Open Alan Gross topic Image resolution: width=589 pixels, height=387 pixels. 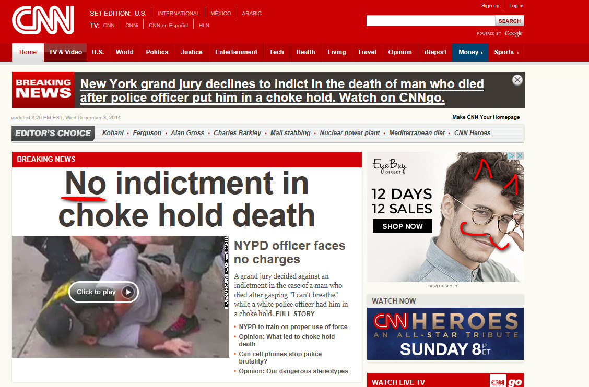pyautogui.click(x=187, y=133)
